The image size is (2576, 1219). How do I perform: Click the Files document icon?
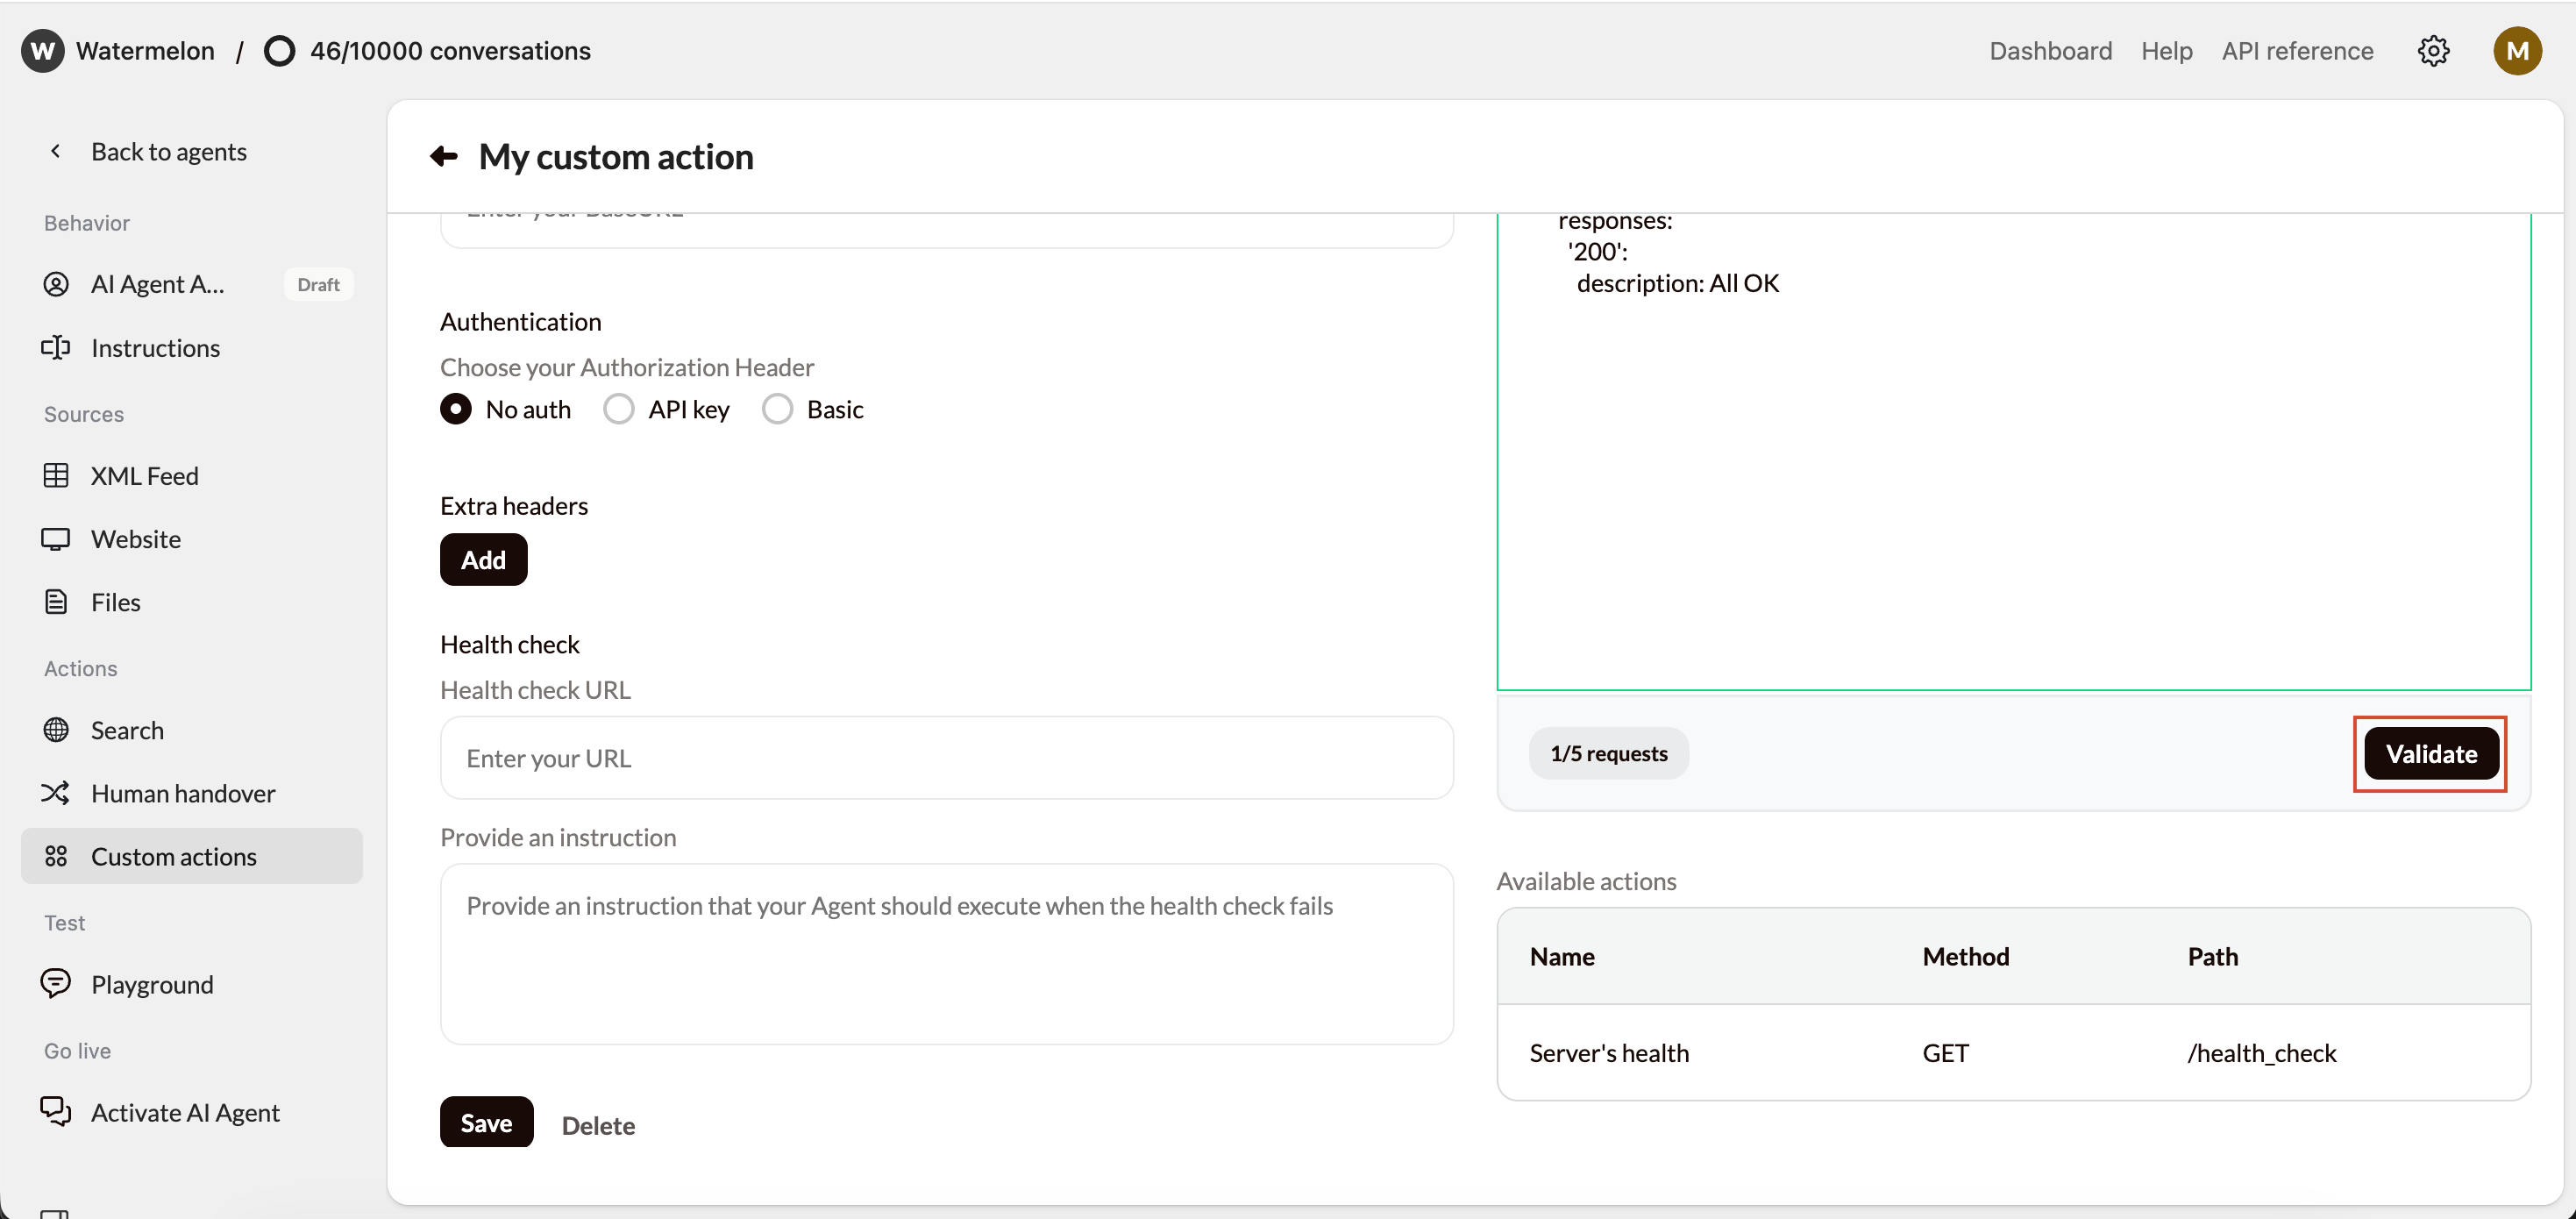click(x=56, y=602)
